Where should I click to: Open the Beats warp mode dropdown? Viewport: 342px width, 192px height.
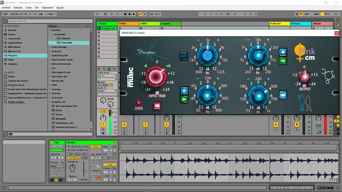point(95,166)
